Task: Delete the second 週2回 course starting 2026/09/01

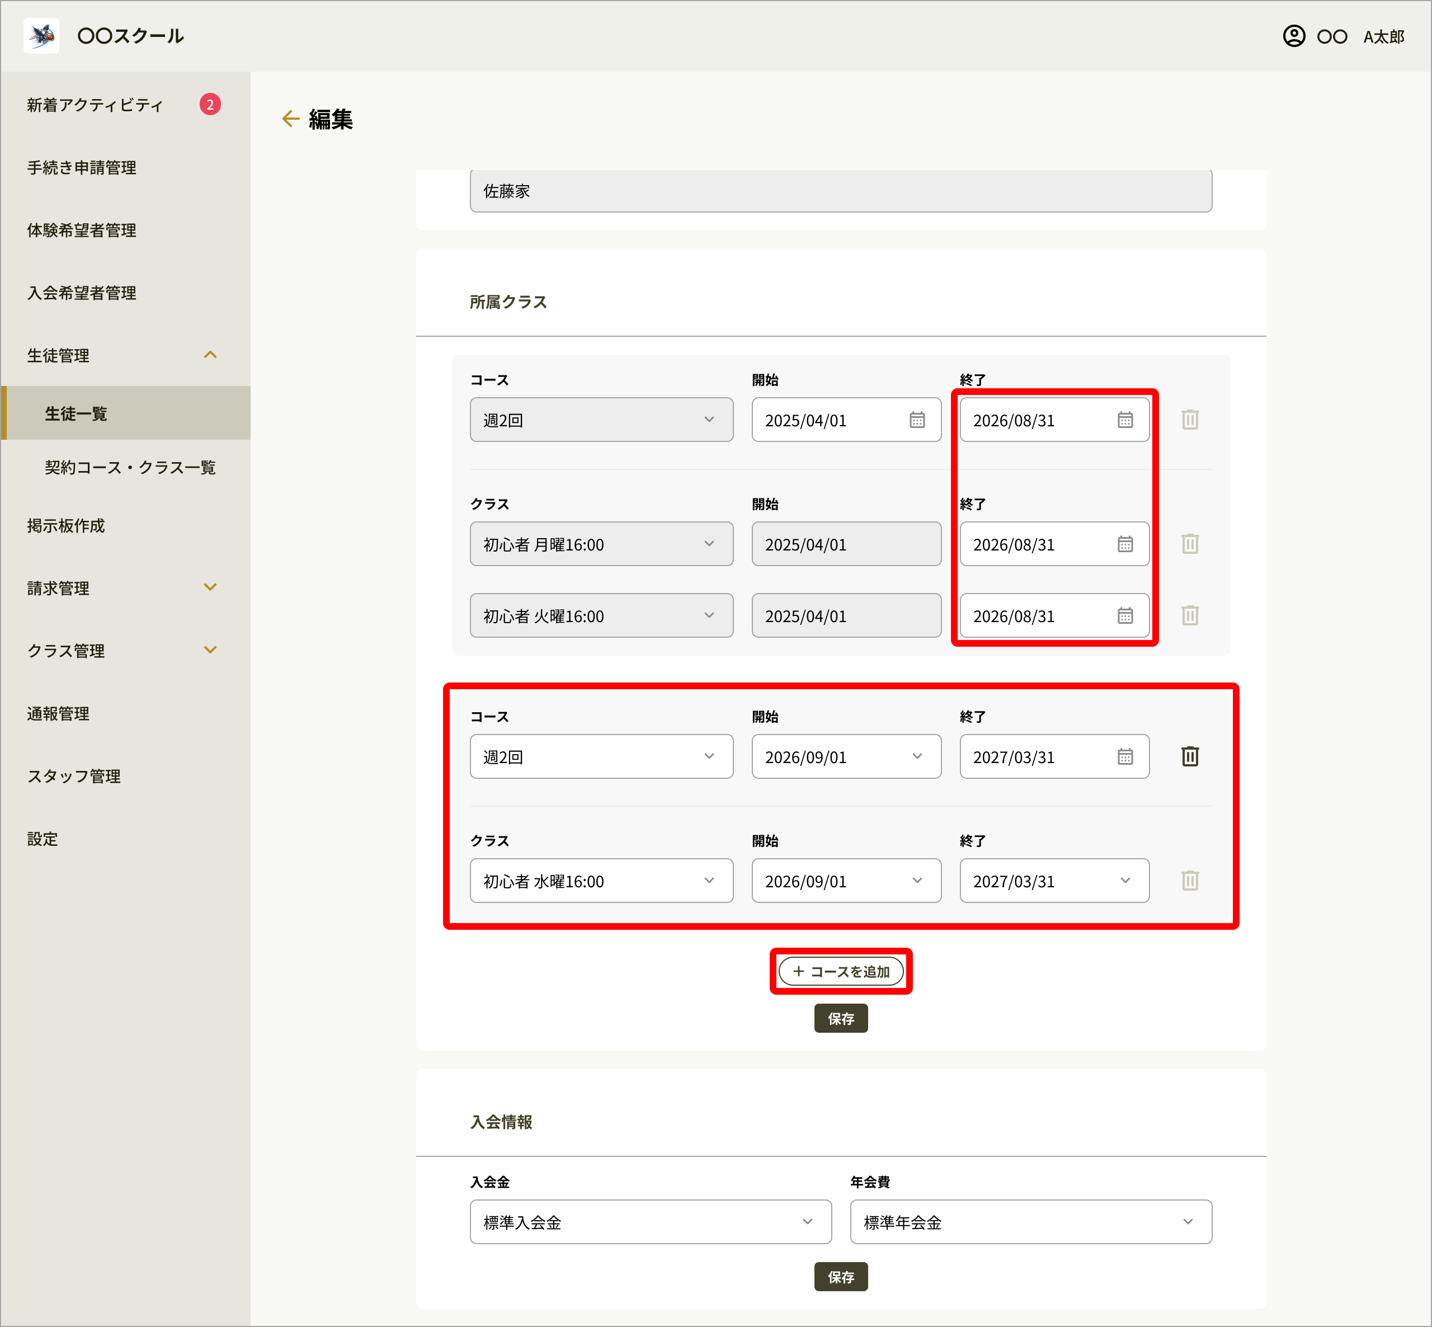Action: coord(1190,757)
